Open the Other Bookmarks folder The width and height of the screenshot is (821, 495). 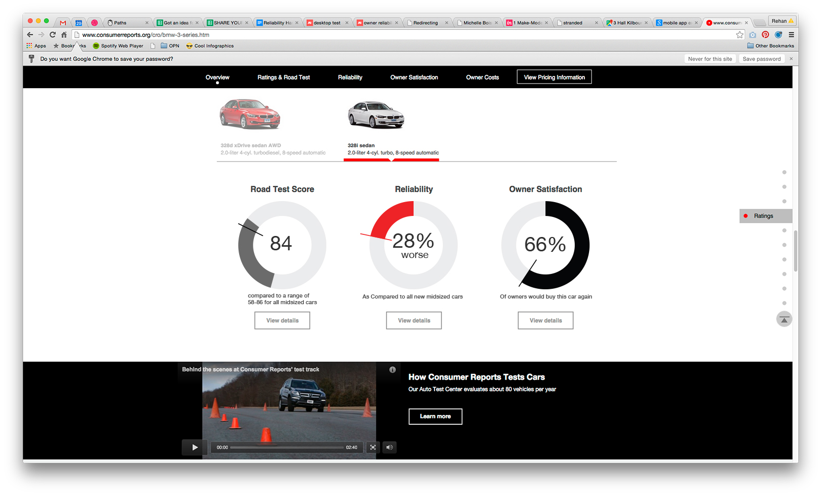(770, 46)
